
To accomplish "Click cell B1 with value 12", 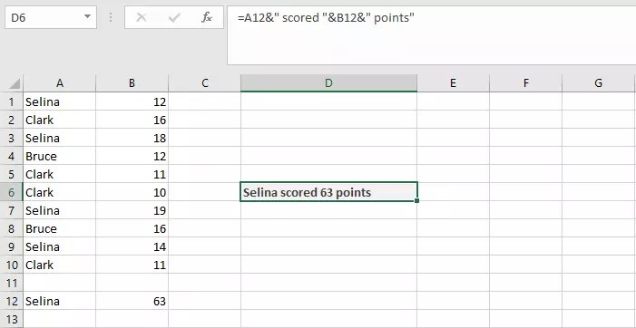I will click(x=132, y=101).
